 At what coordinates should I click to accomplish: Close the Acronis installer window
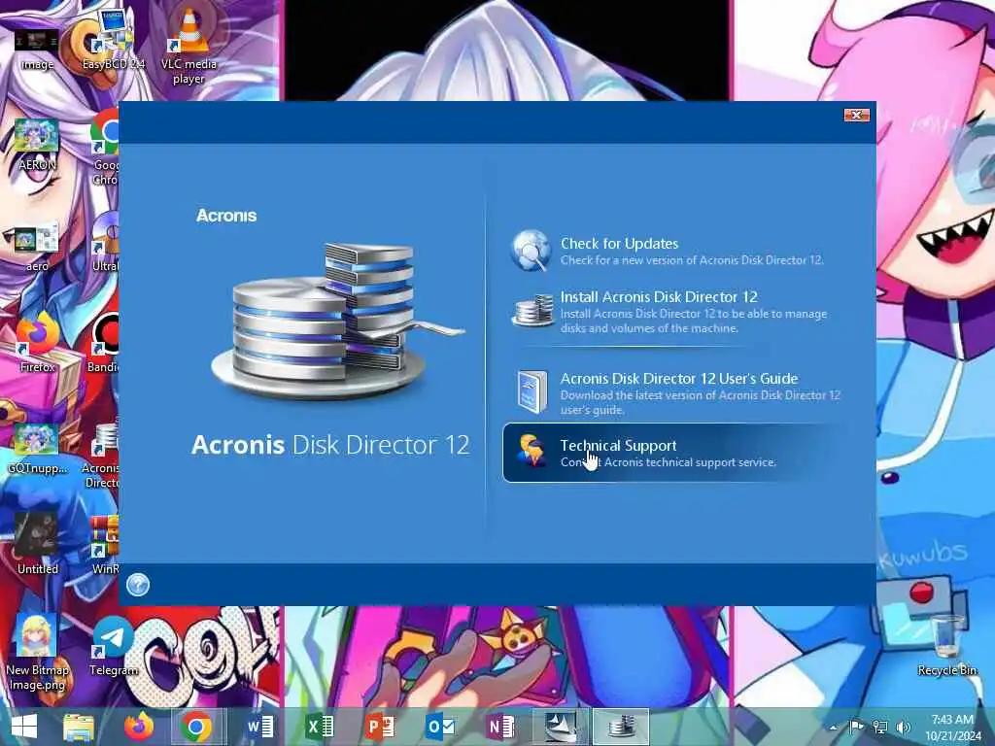coord(856,115)
